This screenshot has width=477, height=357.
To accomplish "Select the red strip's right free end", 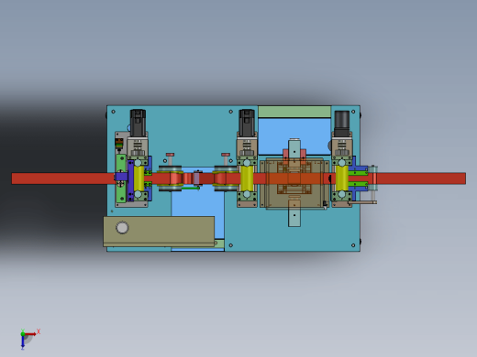I will coord(421,178).
